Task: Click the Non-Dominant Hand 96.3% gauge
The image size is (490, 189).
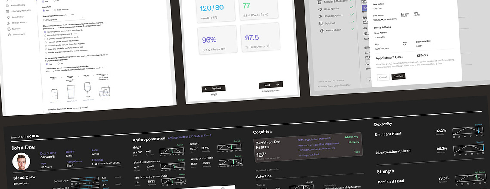Action: pos(468,149)
